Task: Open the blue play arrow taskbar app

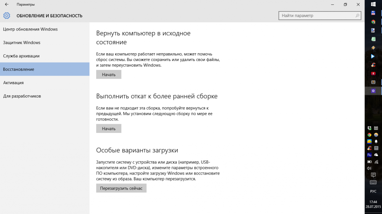Action: (x=373, y=56)
